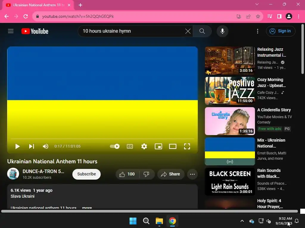Open Chrome three-dot menu
Screen dimensions: 305x228
(x=298, y=17)
